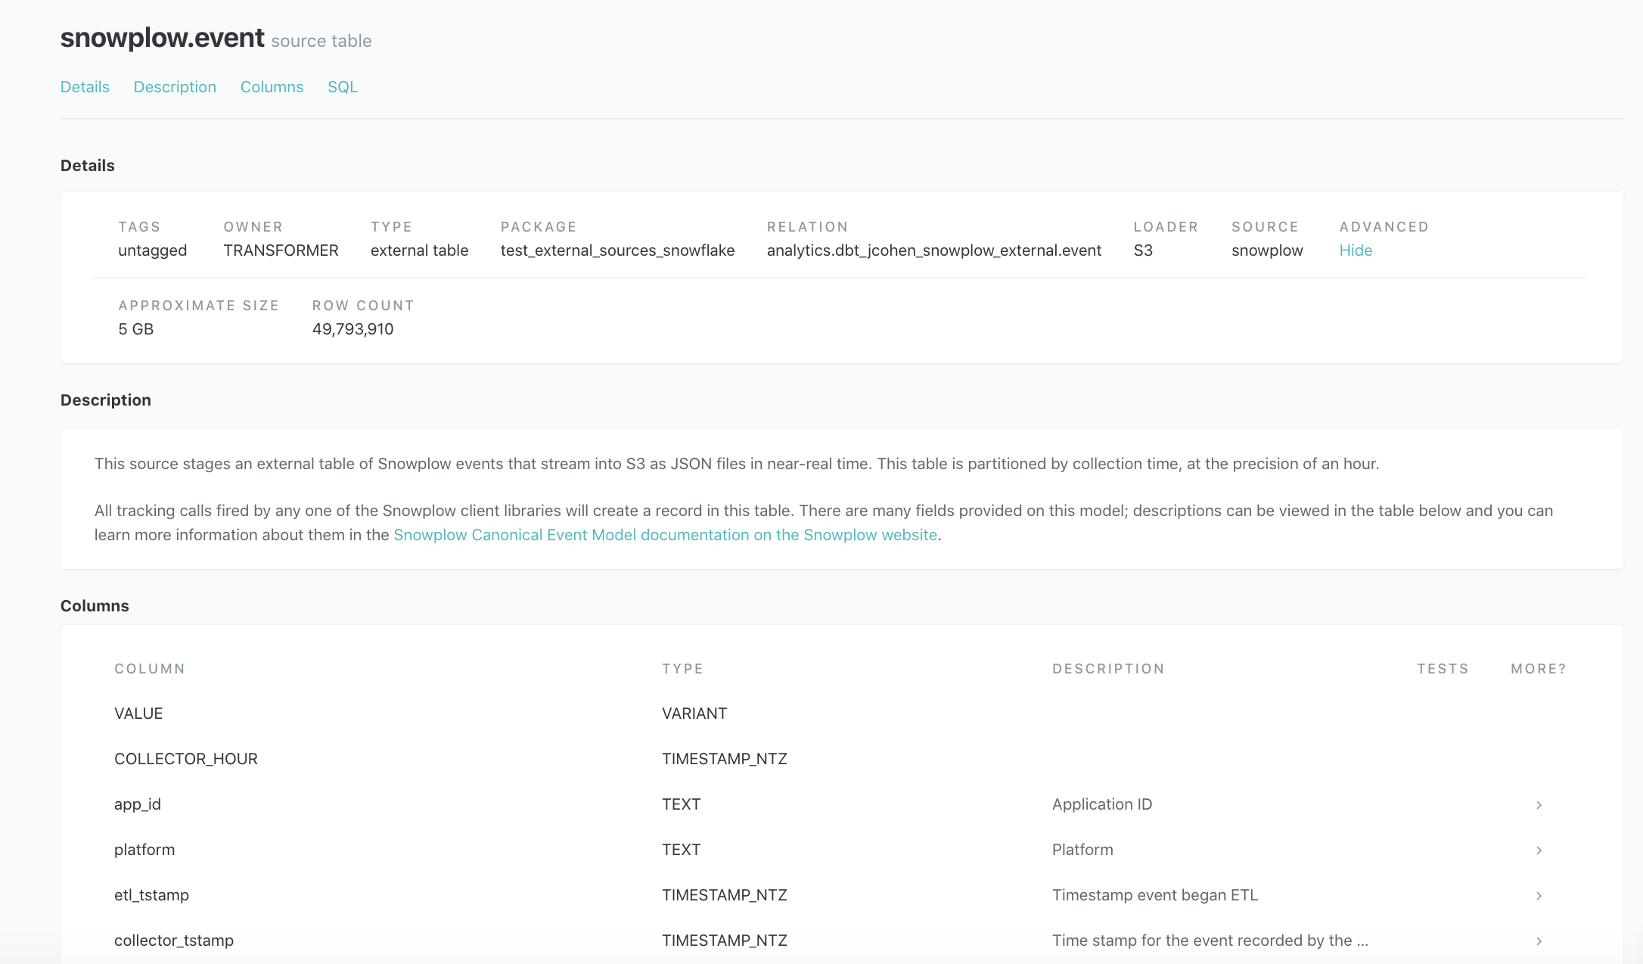Image resolution: width=1643 pixels, height=964 pixels.
Task: Switch to the Description tab
Action: pos(175,87)
